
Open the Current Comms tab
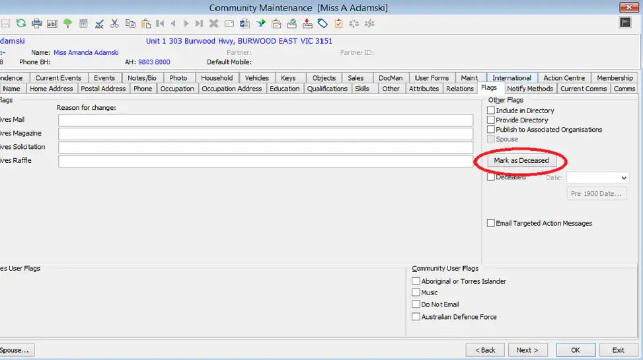coord(584,89)
